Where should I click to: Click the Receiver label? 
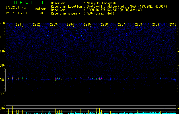click(x=58, y=10)
